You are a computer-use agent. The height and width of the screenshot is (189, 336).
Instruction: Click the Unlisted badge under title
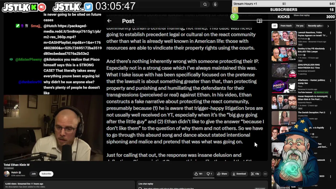point(9,168)
